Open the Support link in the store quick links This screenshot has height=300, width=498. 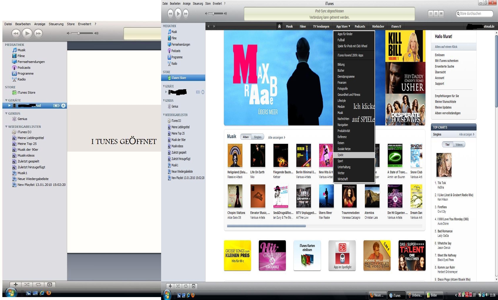[x=439, y=84]
